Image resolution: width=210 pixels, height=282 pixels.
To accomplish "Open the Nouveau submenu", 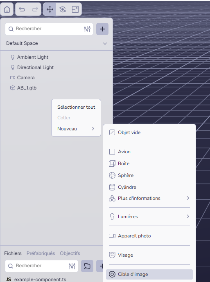I will [76, 129].
